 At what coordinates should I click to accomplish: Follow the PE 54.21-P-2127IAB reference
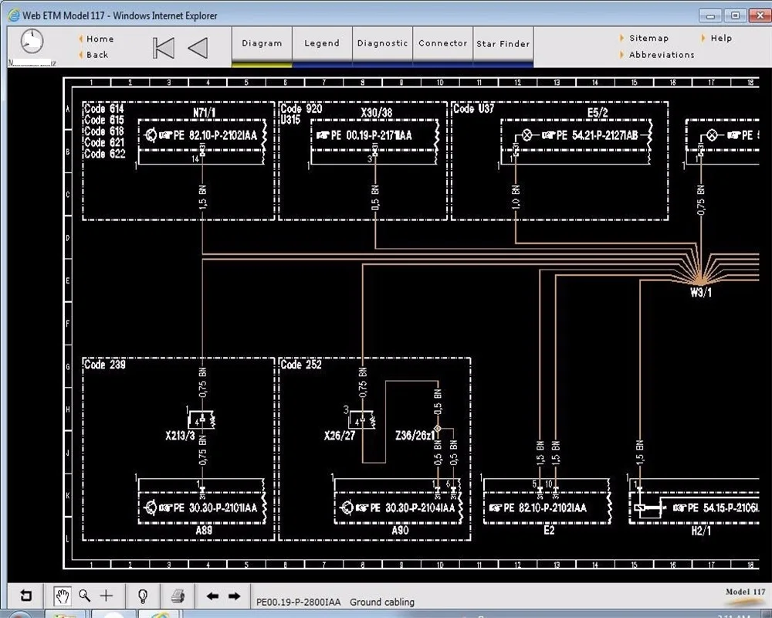[591, 135]
